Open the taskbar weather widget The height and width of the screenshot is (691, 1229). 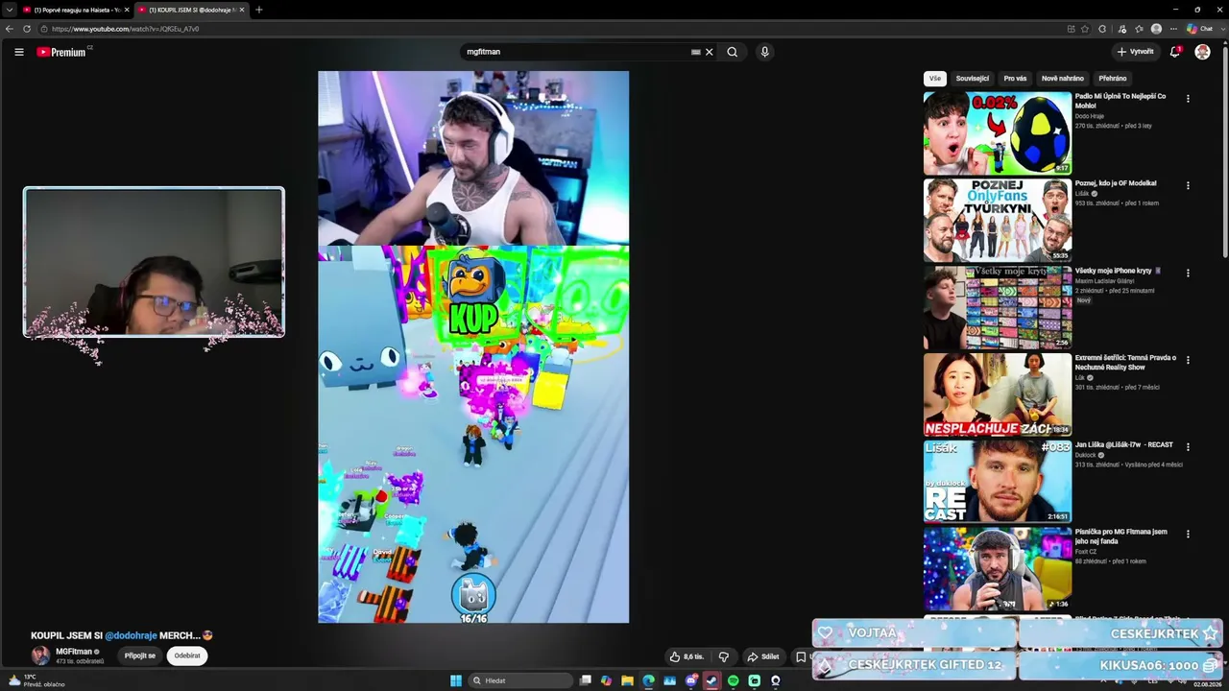tap(36, 680)
